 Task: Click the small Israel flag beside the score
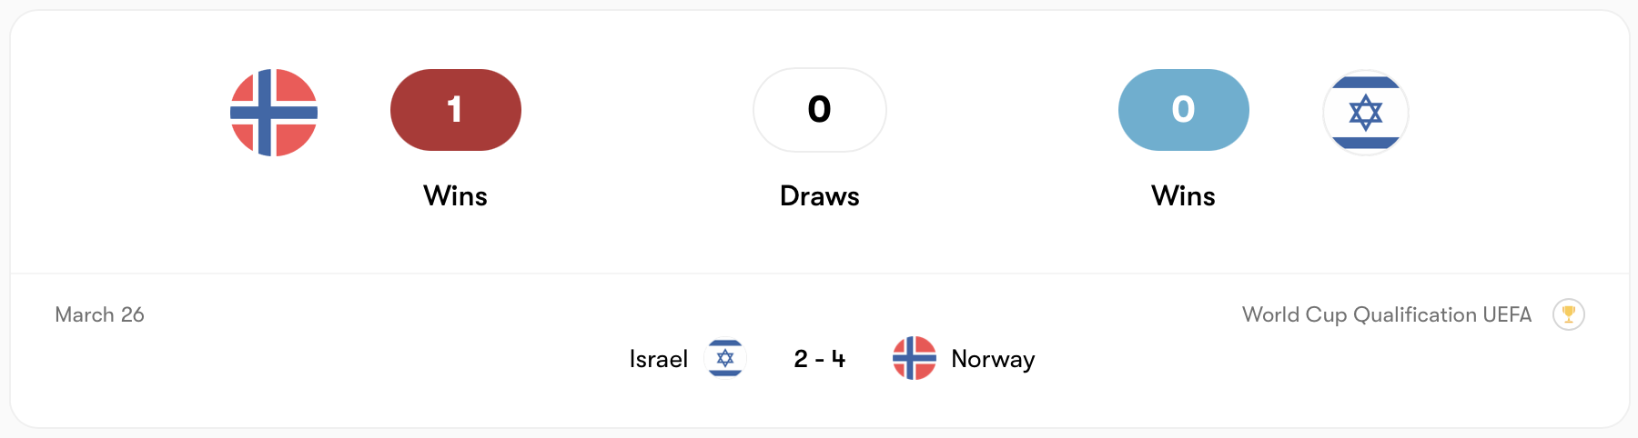click(725, 358)
